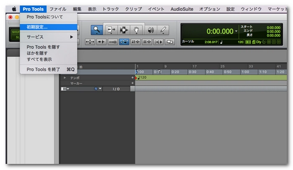Select the Pencil tool
293x170 pixels.
click(163, 30)
